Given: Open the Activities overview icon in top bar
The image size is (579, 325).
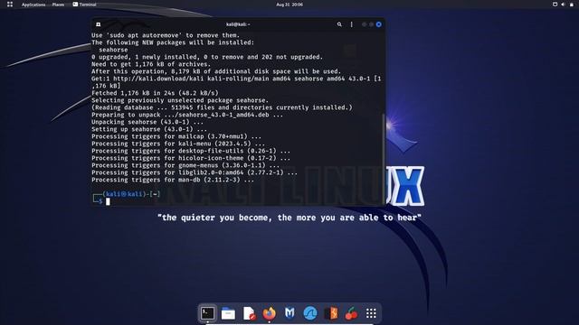Looking at the screenshot, I should (x=10, y=5).
